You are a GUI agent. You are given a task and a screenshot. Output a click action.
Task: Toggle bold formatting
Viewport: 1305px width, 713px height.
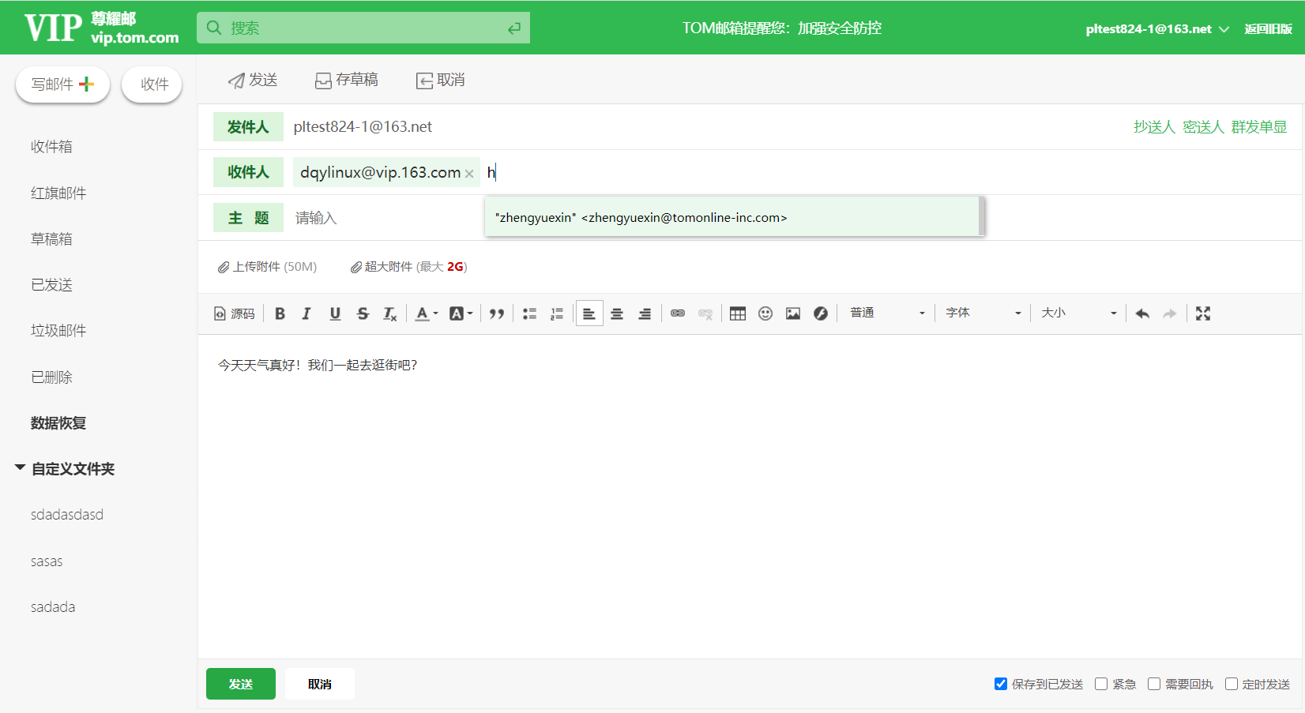click(x=279, y=313)
